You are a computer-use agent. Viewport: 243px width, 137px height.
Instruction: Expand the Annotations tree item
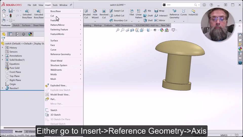click(2, 56)
